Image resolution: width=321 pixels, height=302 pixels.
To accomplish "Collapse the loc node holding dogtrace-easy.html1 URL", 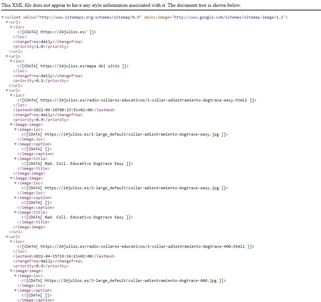I will pos(11,96).
